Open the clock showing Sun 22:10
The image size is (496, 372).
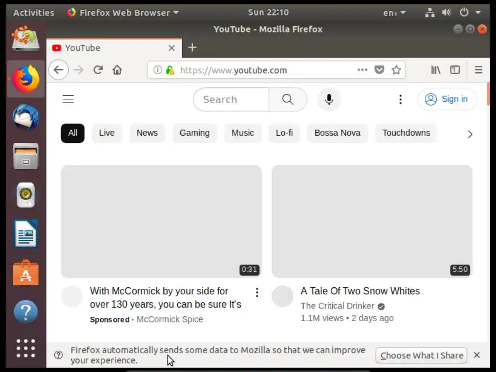tap(268, 12)
